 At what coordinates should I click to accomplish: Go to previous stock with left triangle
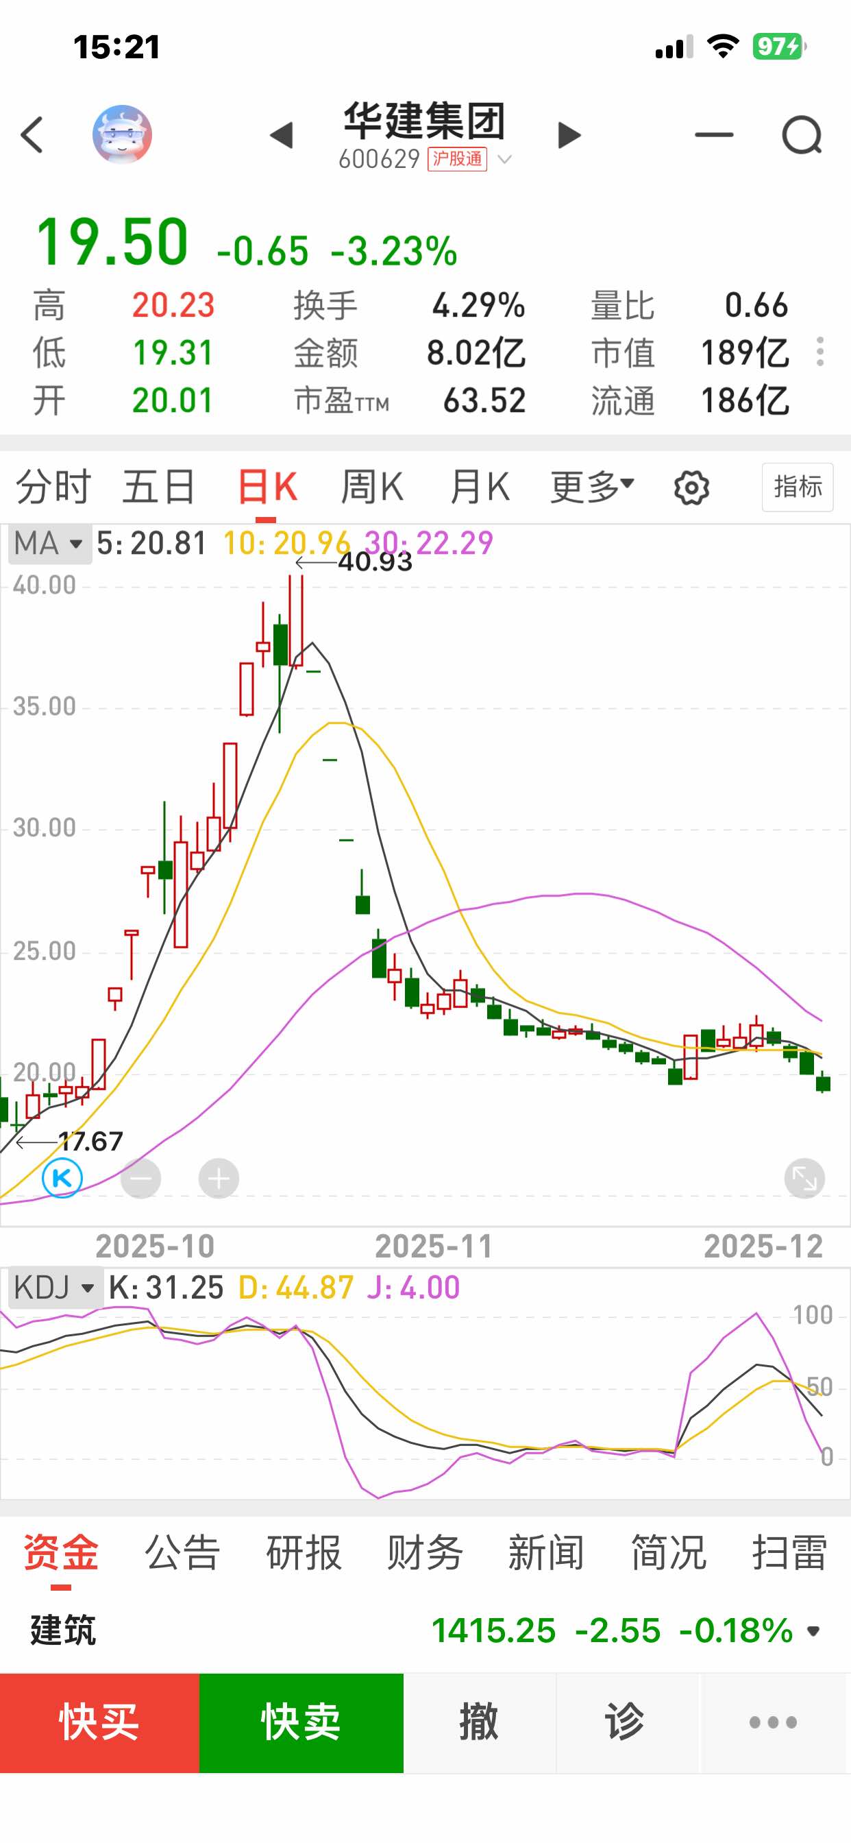pos(282,135)
